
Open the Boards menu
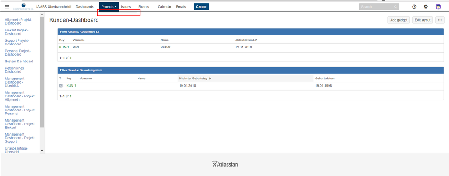point(144,7)
